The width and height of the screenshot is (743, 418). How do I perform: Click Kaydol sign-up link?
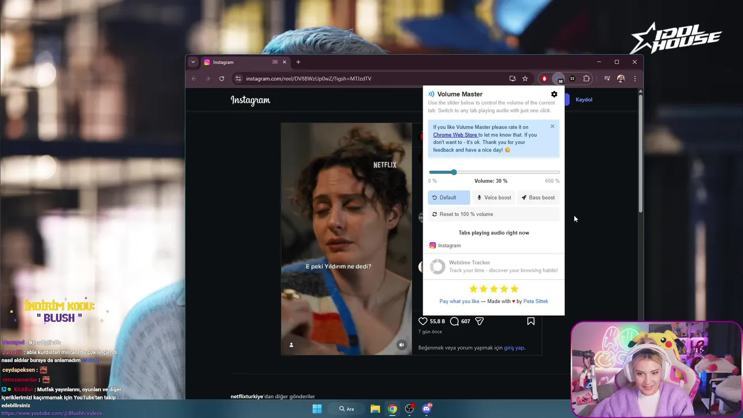point(584,99)
